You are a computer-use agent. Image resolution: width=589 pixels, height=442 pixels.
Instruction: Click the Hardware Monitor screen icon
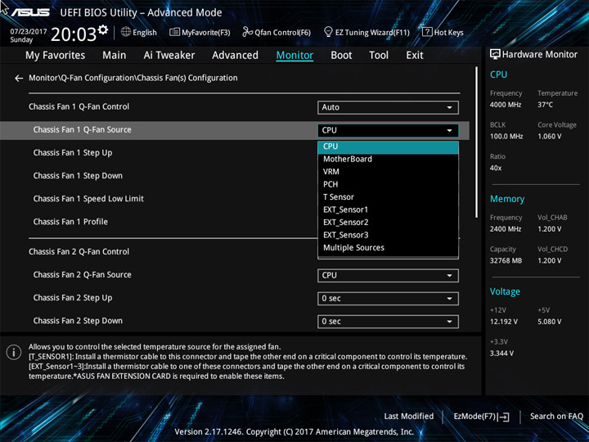[495, 55]
